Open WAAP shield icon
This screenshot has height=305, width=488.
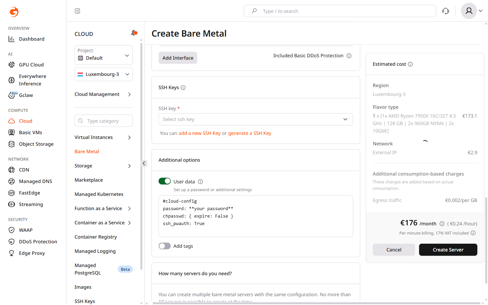pos(12,230)
